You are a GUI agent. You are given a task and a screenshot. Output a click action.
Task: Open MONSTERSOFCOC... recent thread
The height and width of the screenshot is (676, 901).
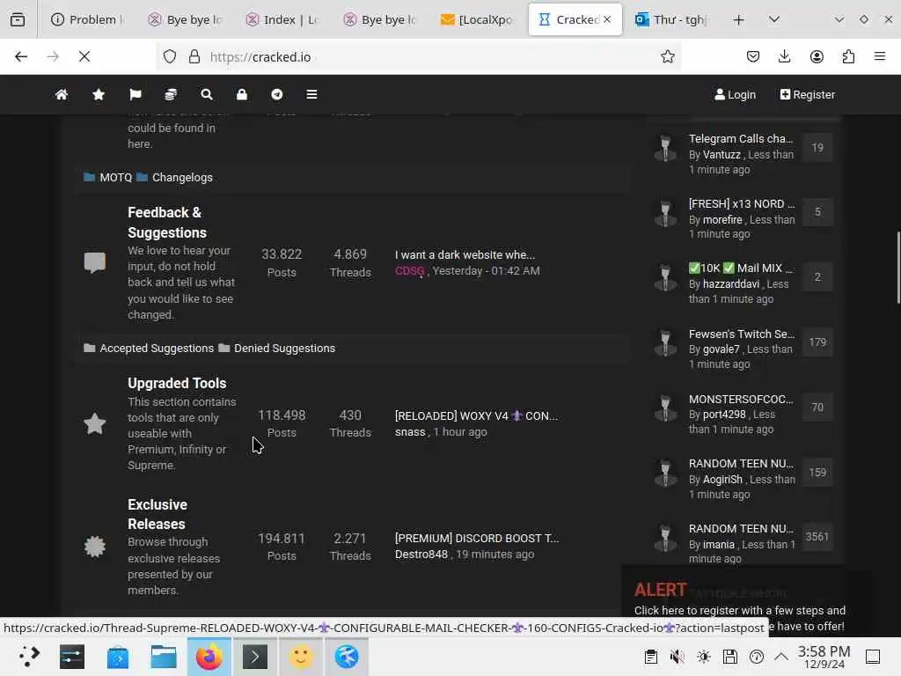point(741,399)
